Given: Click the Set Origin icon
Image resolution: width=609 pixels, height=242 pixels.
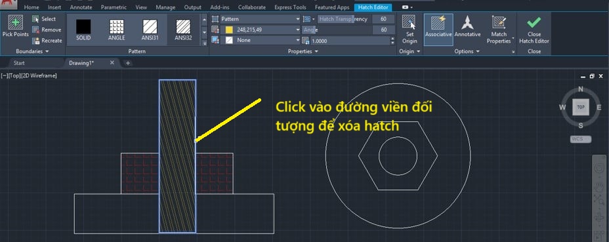Looking at the screenshot, I should (x=409, y=22).
